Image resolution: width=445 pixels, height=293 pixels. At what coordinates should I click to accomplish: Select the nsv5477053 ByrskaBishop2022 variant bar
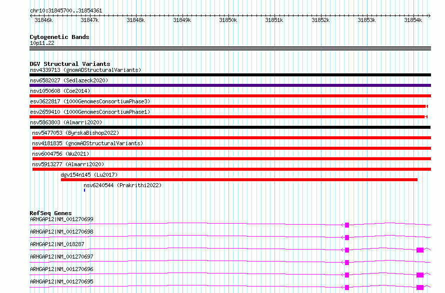231,138
